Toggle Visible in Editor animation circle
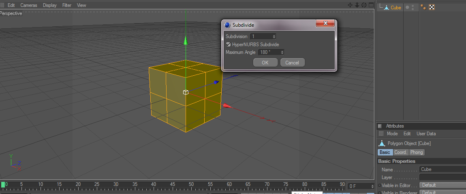This screenshot has height=194, width=466. tap(379, 185)
